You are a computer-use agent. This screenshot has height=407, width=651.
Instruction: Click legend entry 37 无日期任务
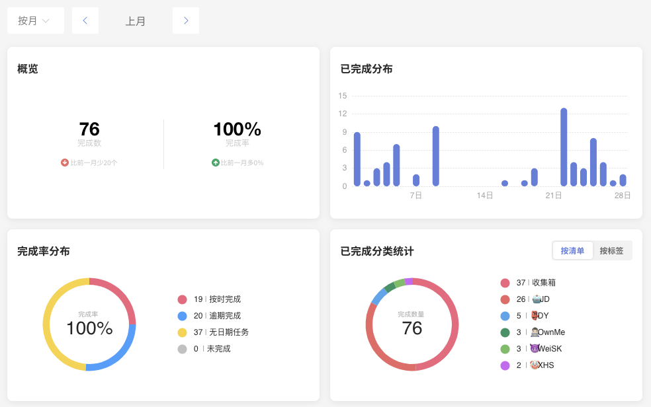tap(221, 332)
